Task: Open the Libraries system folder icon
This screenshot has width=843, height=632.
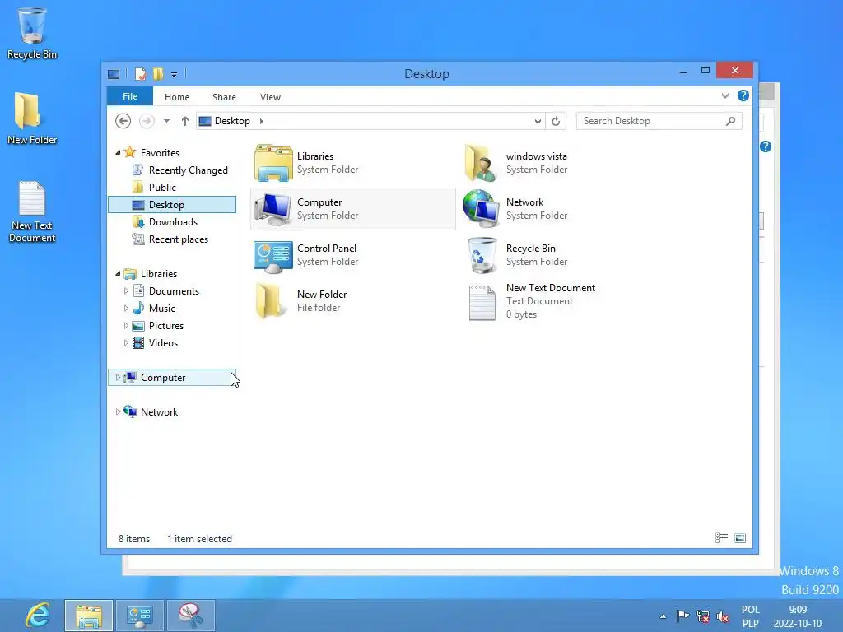Action: 273,163
